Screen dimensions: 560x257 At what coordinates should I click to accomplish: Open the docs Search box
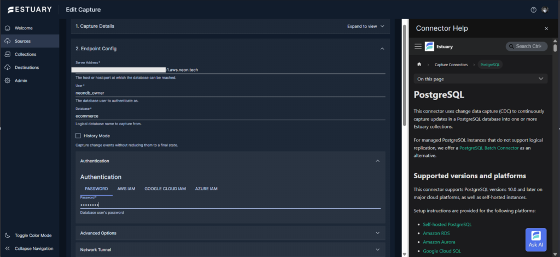527,46
